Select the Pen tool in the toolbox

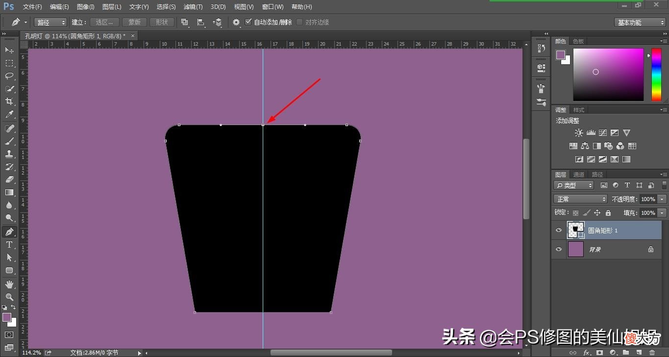[x=9, y=232]
